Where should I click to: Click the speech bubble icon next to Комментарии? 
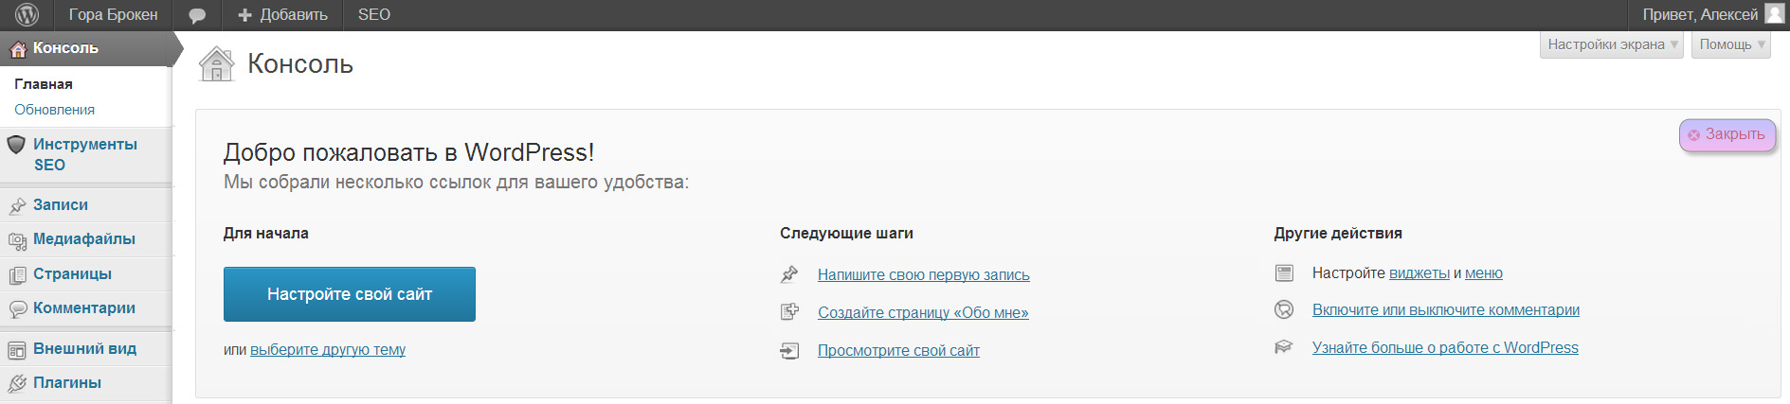click(x=17, y=309)
